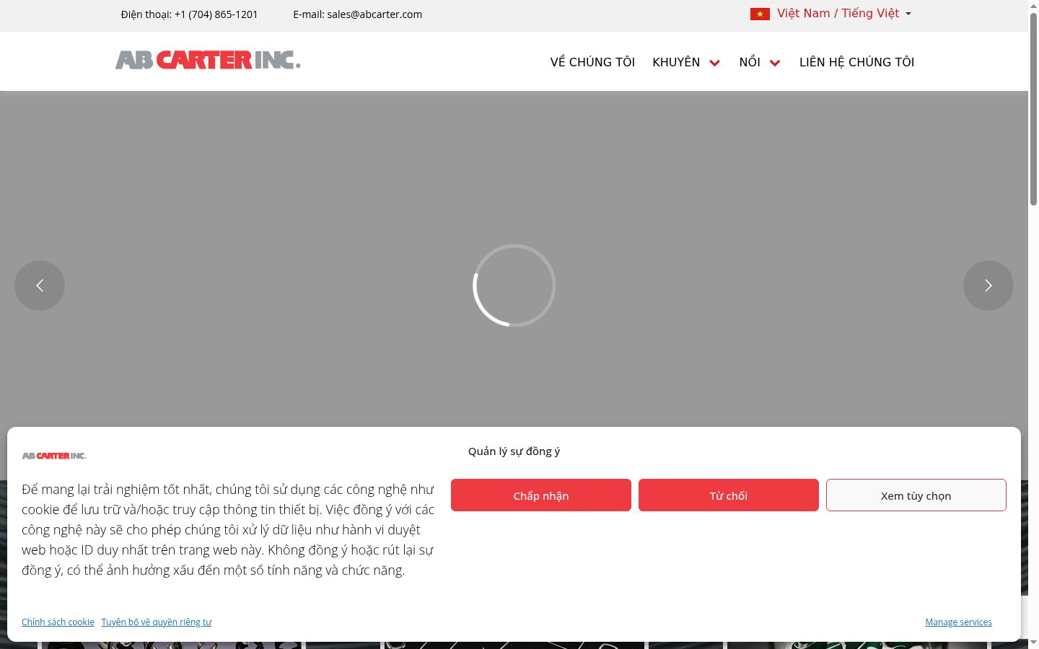Image resolution: width=1039 pixels, height=649 pixels.
Task: Click the loading spinner in the slider
Action: (x=514, y=286)
